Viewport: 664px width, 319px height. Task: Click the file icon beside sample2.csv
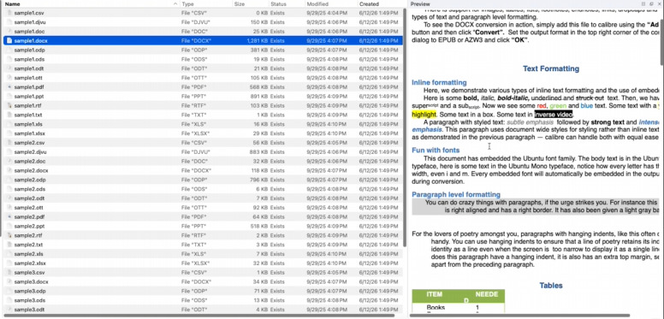(9, 143)
